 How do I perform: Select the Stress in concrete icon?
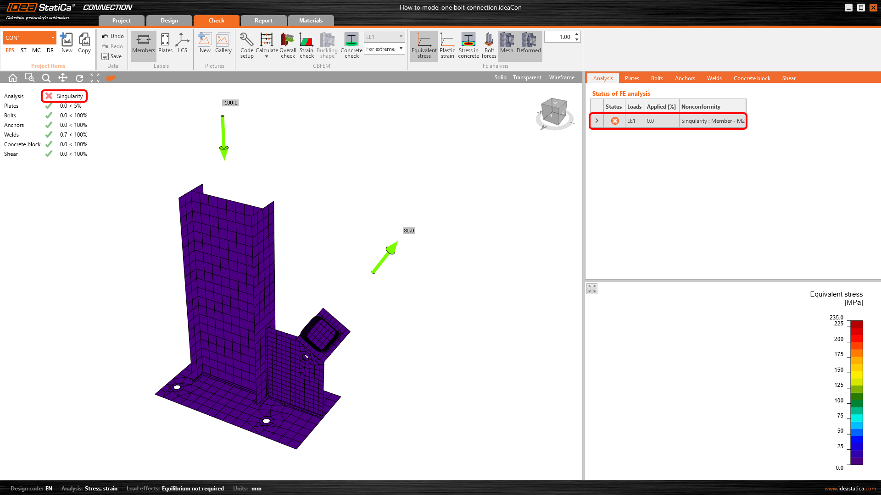pos(468,45)
